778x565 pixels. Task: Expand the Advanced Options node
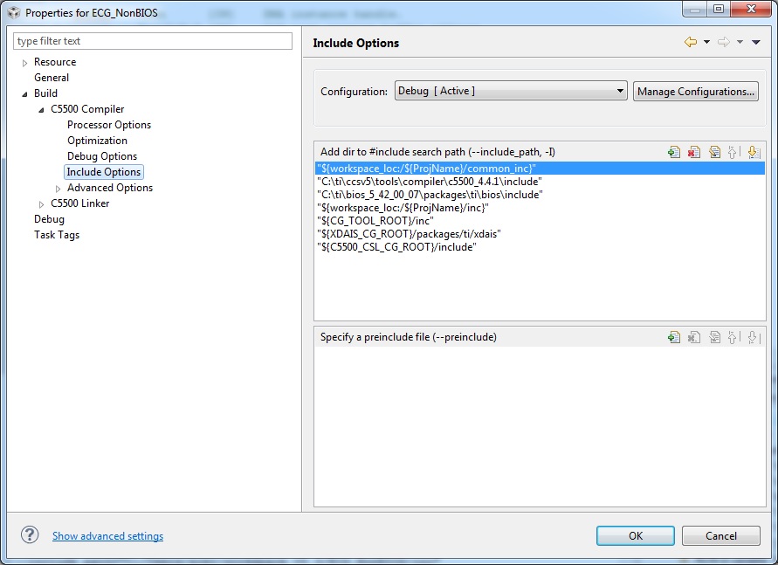pos(58,189)
